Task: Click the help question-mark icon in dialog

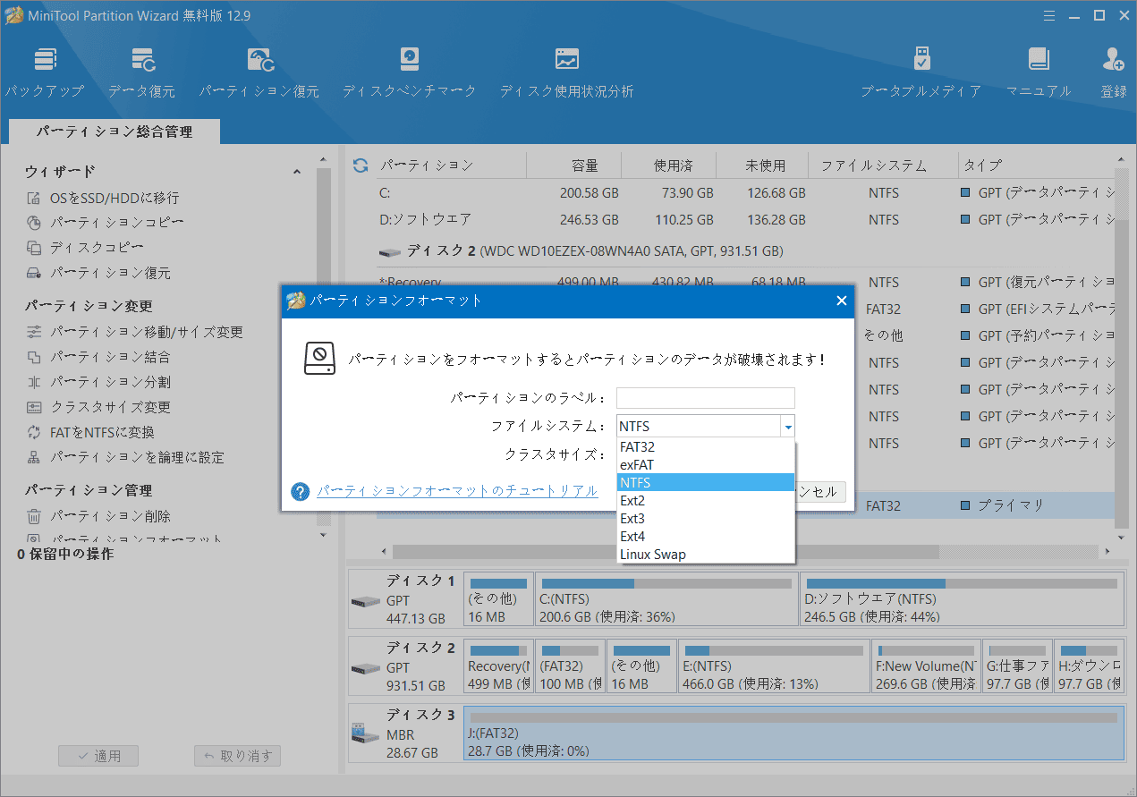Action: click(301, 491)
